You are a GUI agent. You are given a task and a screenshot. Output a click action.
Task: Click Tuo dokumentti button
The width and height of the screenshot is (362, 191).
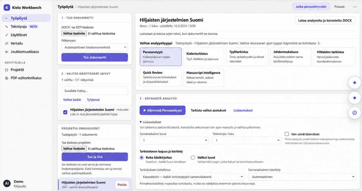(95, 57)
